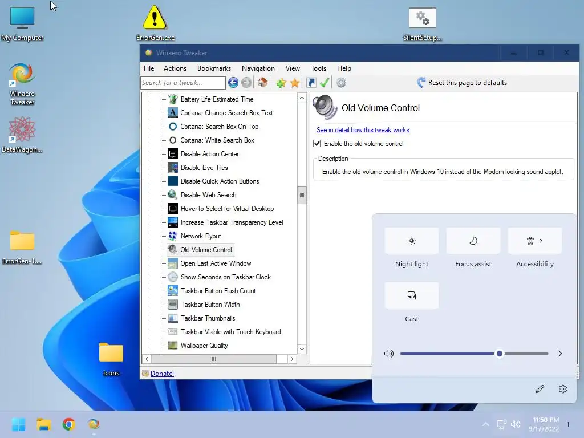Viewport: 584px width, 438px height.
Task: Click the gray Forward arrow toolbar icon
Action: [x=246, y=82]
